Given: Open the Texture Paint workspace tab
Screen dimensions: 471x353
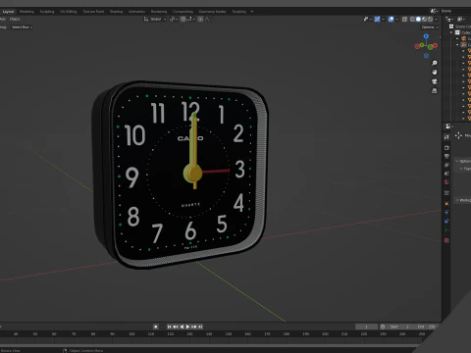Looking at the screenshot, I should (x=93, y=12).
